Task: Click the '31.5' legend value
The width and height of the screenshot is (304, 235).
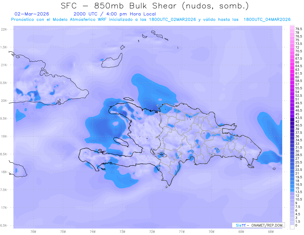Action: coord(298,147)
